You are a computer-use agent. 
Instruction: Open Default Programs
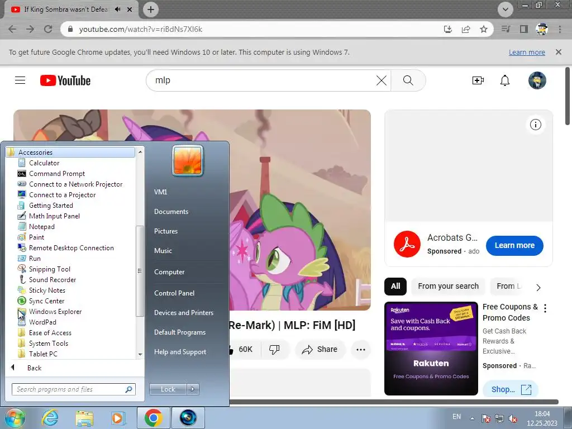coord(179,332)
